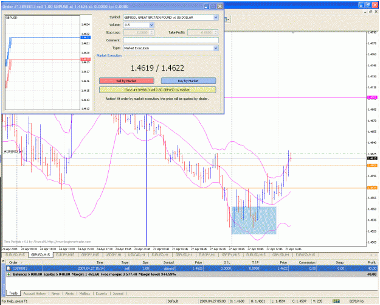Click the Buy by Market button
Viewport: 380px width, 305px height.
pyautogui.click(x=188, y=81)
